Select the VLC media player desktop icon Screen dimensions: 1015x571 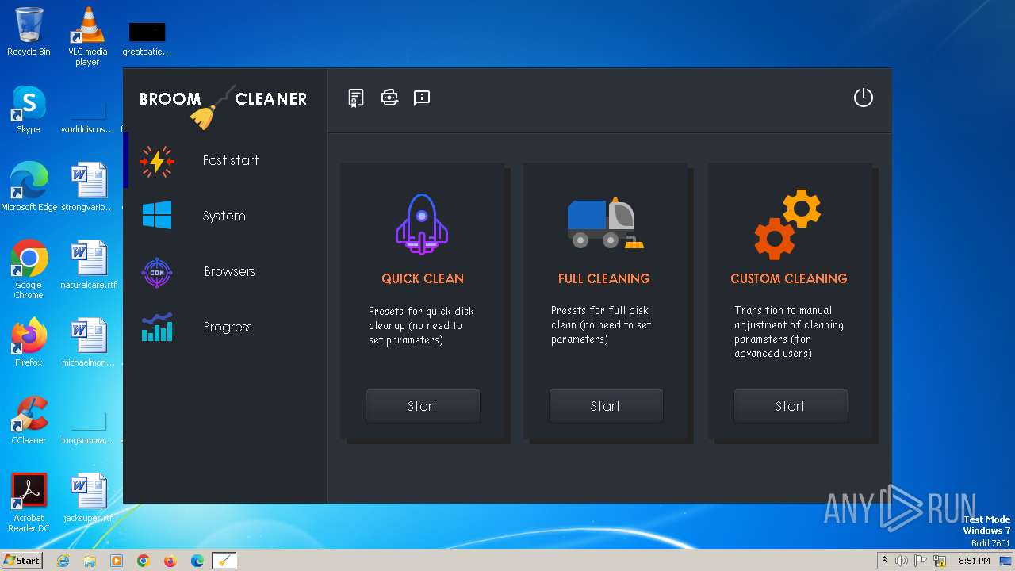point(87,36)
